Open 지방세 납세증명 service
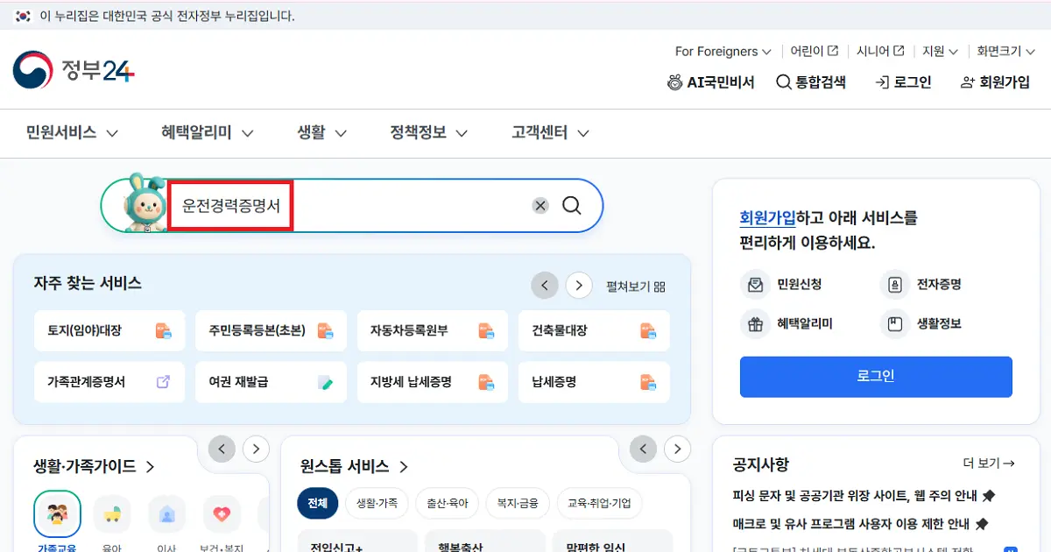The width and height of the screenshot is (1051, 552). (x=433, y=382)
